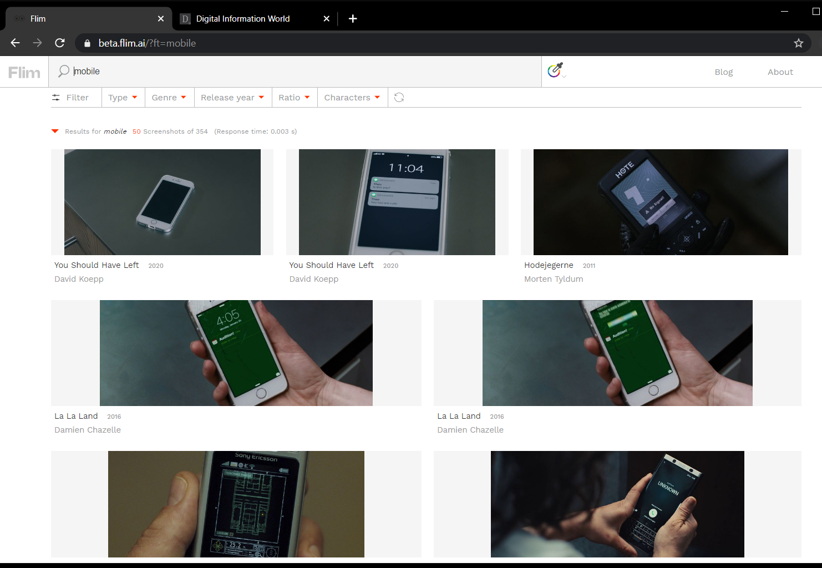Viewport: 822px width, 568px height.
Task: Open La La Land 4:05 screenshot
Action: 236,353
